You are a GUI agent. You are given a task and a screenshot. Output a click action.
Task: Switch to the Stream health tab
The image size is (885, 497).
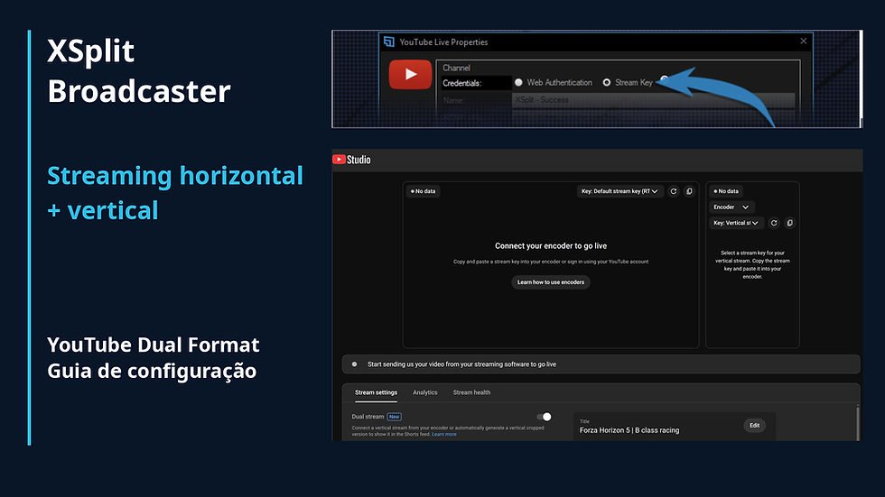tap(471, 392)
